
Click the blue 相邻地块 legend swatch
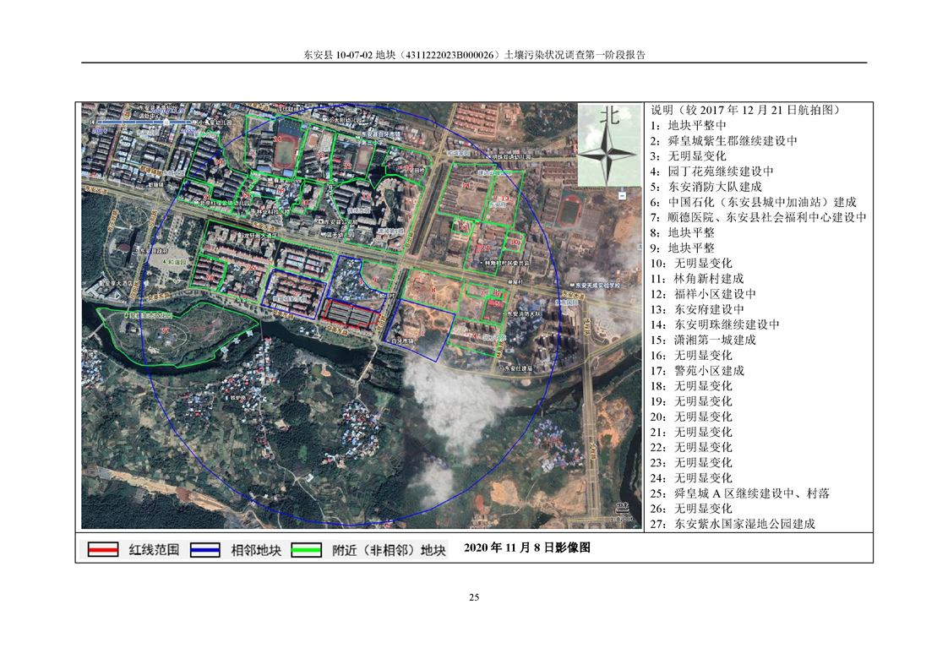[x=205, y=550]
